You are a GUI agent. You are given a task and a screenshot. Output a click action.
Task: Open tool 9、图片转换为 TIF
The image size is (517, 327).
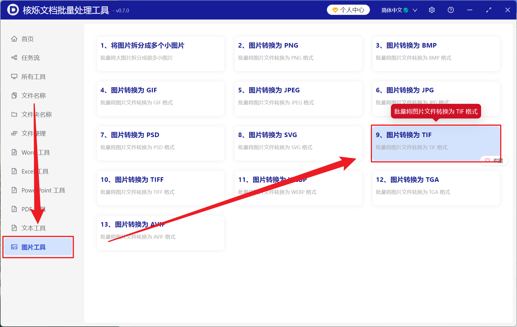tap(436, 143)
